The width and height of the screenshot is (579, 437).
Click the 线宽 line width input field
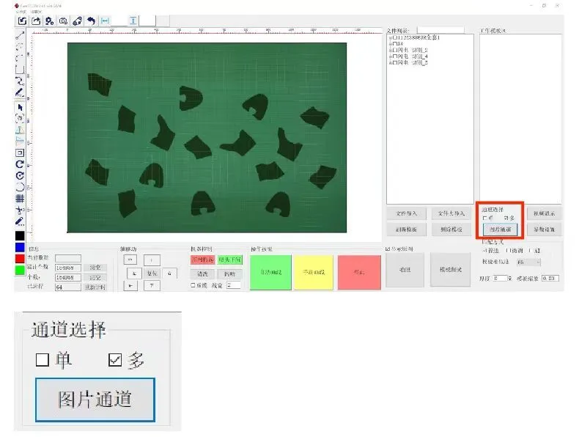pos(233,285)
